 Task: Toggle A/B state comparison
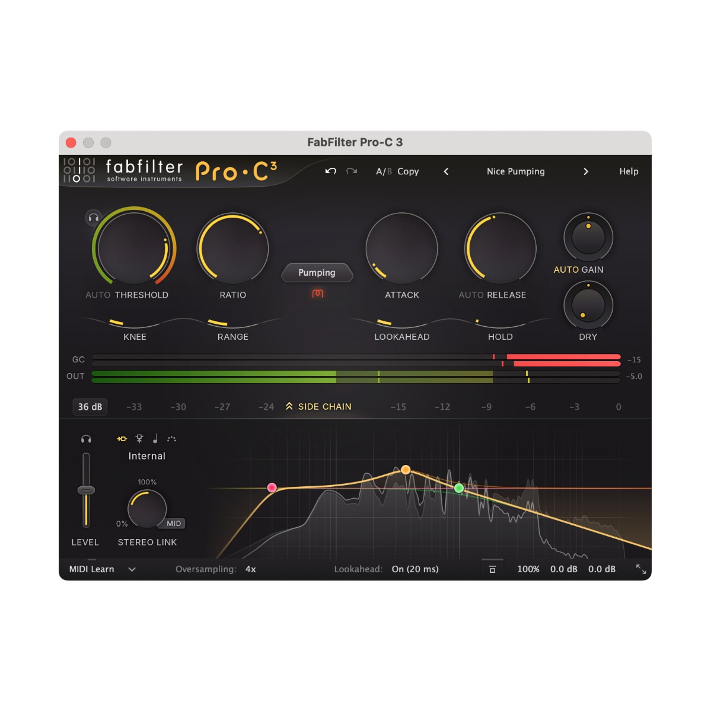pyautogui.click(x=383, y=171)
